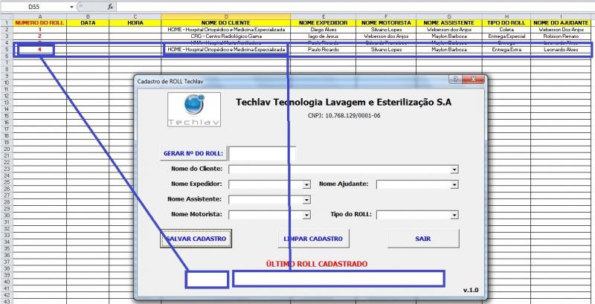The height and width of the screenshot is (304, 595).
Task: Click the cell containing Diego Alves
Action: [324, 29]
